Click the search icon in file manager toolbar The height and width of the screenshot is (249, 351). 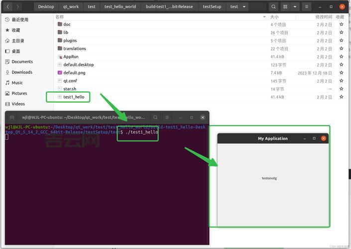(274, 6)
